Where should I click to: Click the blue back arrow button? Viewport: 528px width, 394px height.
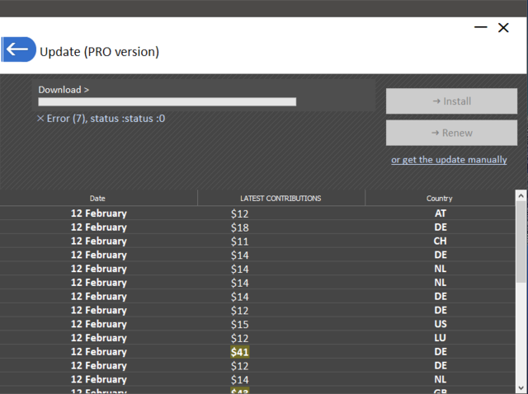coord(18,49)
